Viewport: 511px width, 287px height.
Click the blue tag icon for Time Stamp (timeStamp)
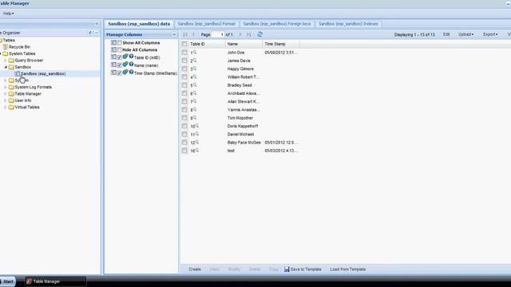click(x=125, y=73)
